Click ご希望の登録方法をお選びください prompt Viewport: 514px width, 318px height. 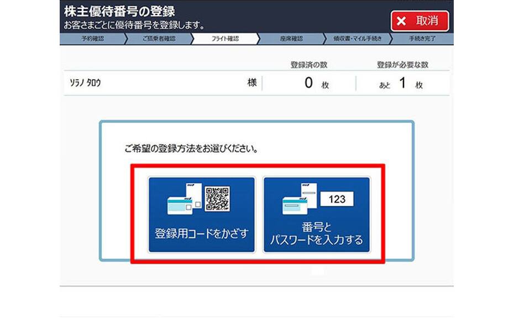coord(191,149)
